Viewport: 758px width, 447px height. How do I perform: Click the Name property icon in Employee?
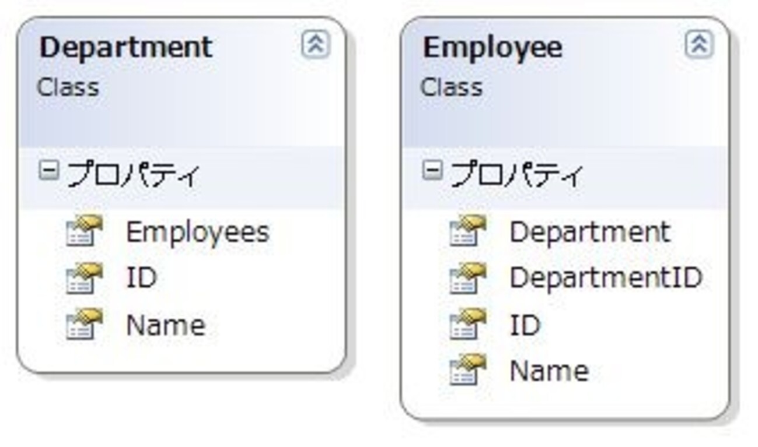coord(467,371)
